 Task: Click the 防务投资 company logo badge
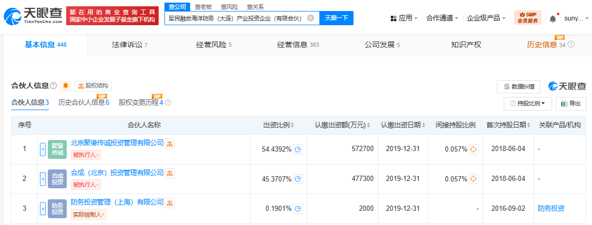pos(57,208)
